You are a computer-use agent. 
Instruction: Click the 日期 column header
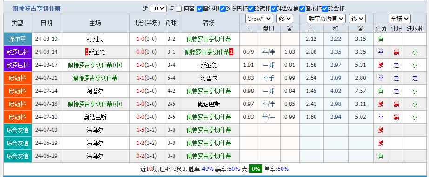point(47,23)
